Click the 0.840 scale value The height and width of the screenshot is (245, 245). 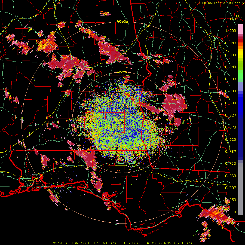tap(231, 67)
